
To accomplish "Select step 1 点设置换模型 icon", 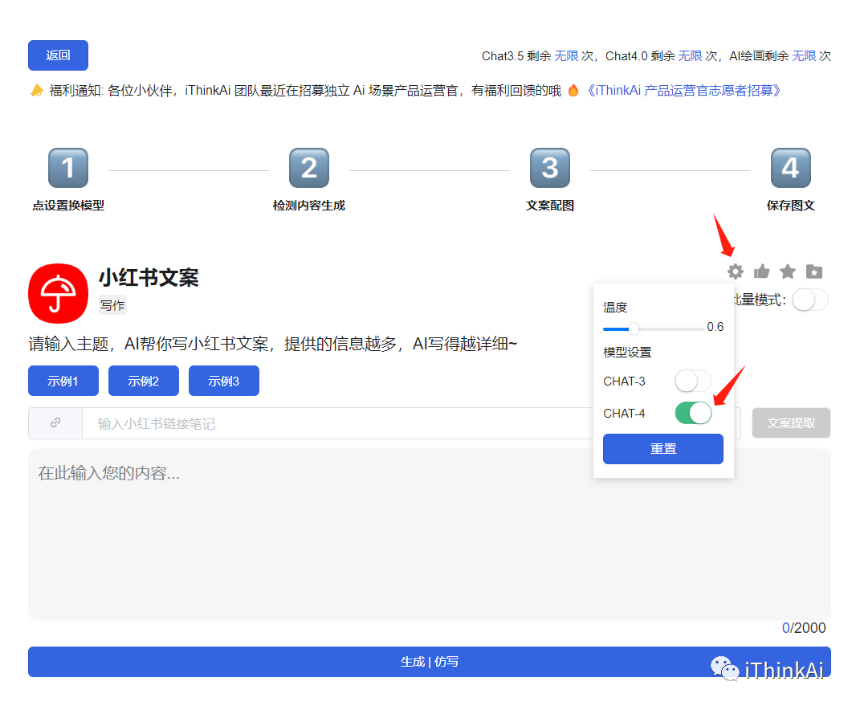I will click(68, 167).
